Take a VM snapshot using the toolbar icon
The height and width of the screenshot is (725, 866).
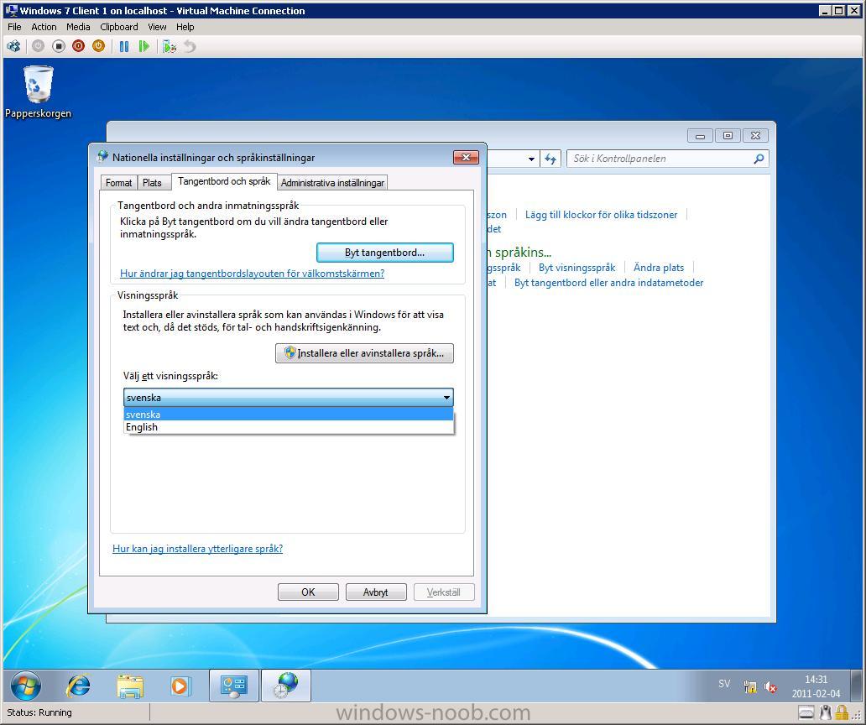click(x=170, y=46)
